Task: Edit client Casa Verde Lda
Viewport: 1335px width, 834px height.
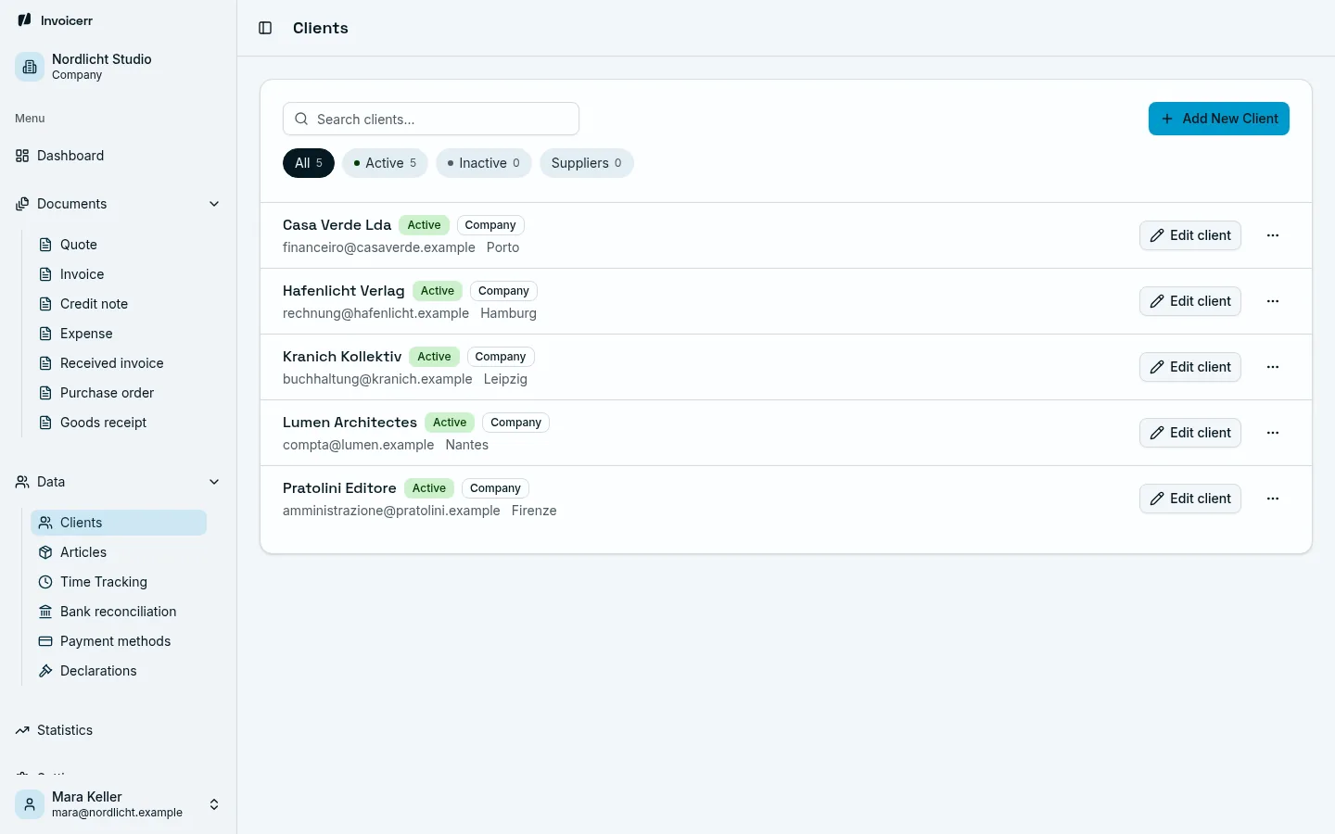Action: pyautogui.click(x=1190, y=235)
